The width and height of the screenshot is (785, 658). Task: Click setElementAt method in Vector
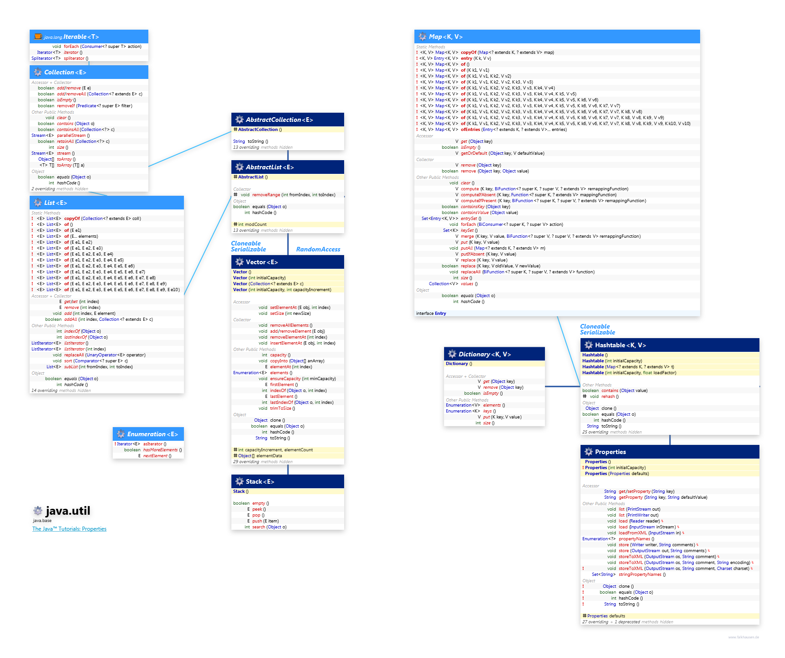click(283, 308)
